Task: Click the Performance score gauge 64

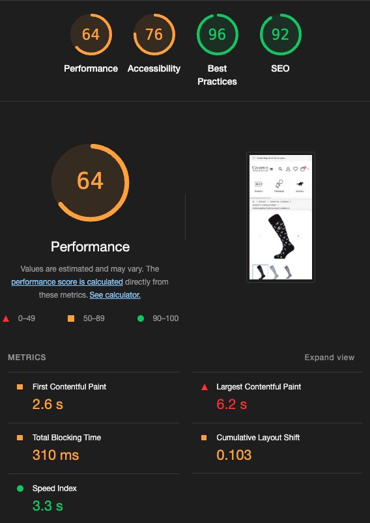Action: (91, 35)
